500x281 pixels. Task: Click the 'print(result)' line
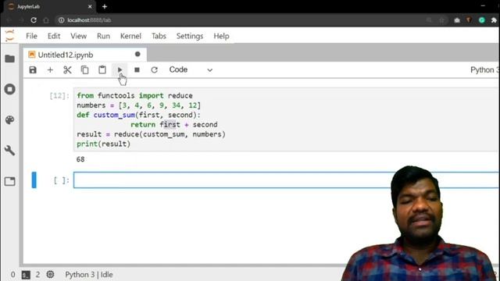coord(104,144)
